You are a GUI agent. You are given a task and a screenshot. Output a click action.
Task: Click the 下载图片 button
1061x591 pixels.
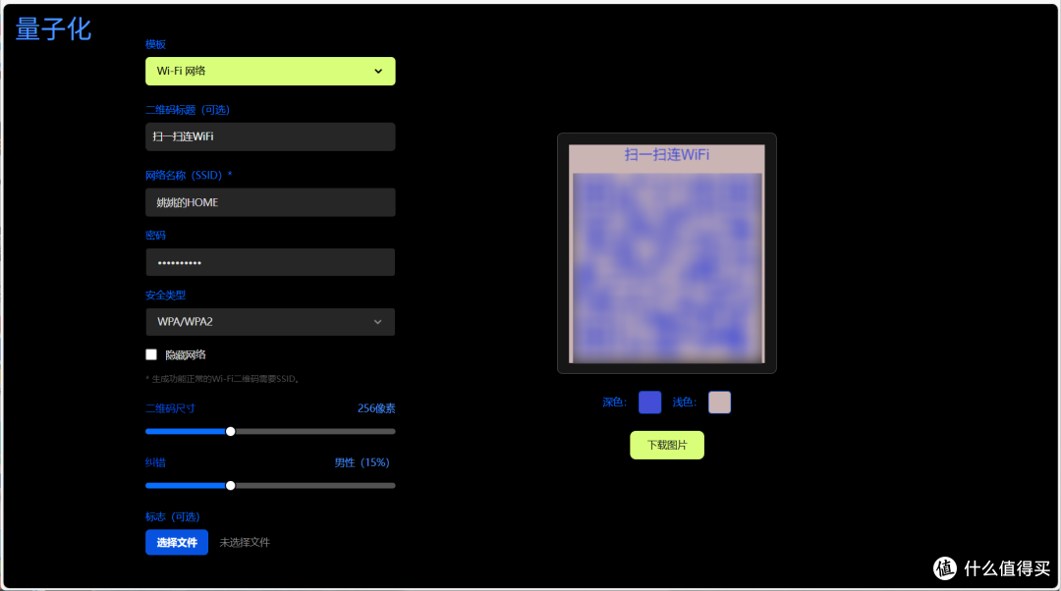tap(666, 445)
